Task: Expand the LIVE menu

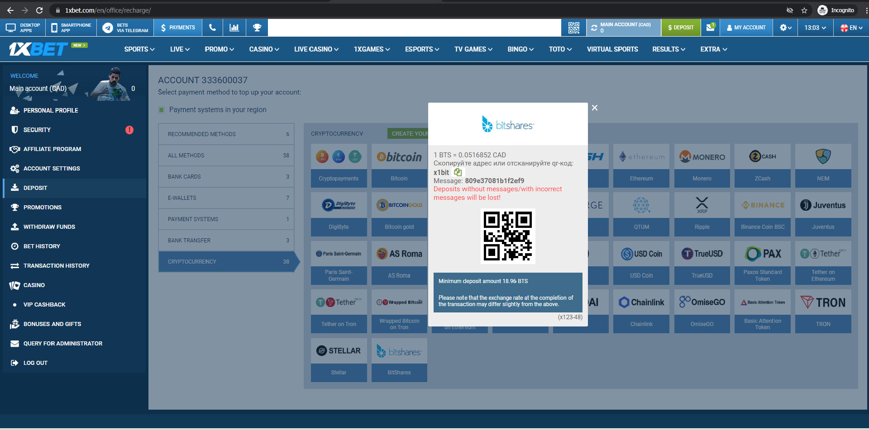Action: 180,49
